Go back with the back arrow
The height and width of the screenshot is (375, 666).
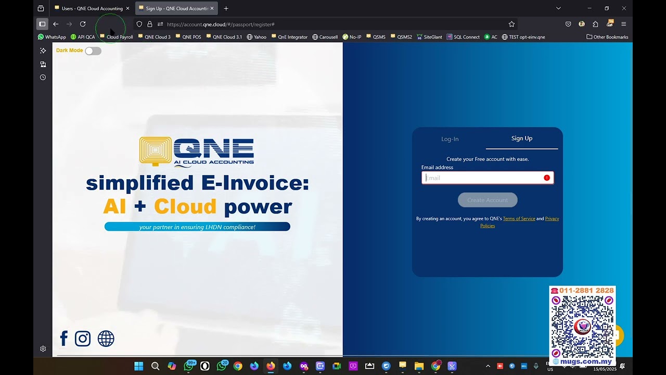point(56,24)
